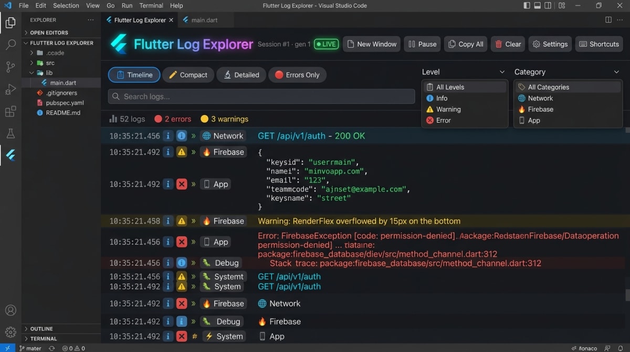The height and width of the screenshot is (352, 630).
Task: Select the Error level option
Action: (465, 120)
